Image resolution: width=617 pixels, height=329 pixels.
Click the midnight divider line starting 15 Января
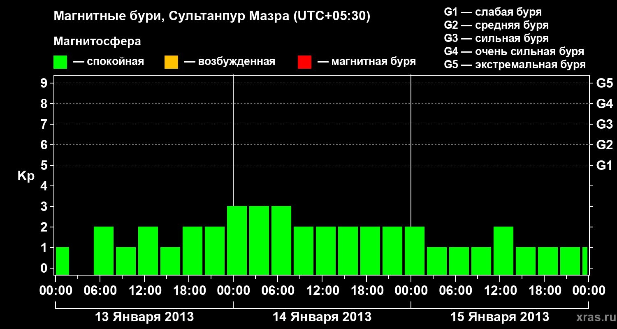411,151
